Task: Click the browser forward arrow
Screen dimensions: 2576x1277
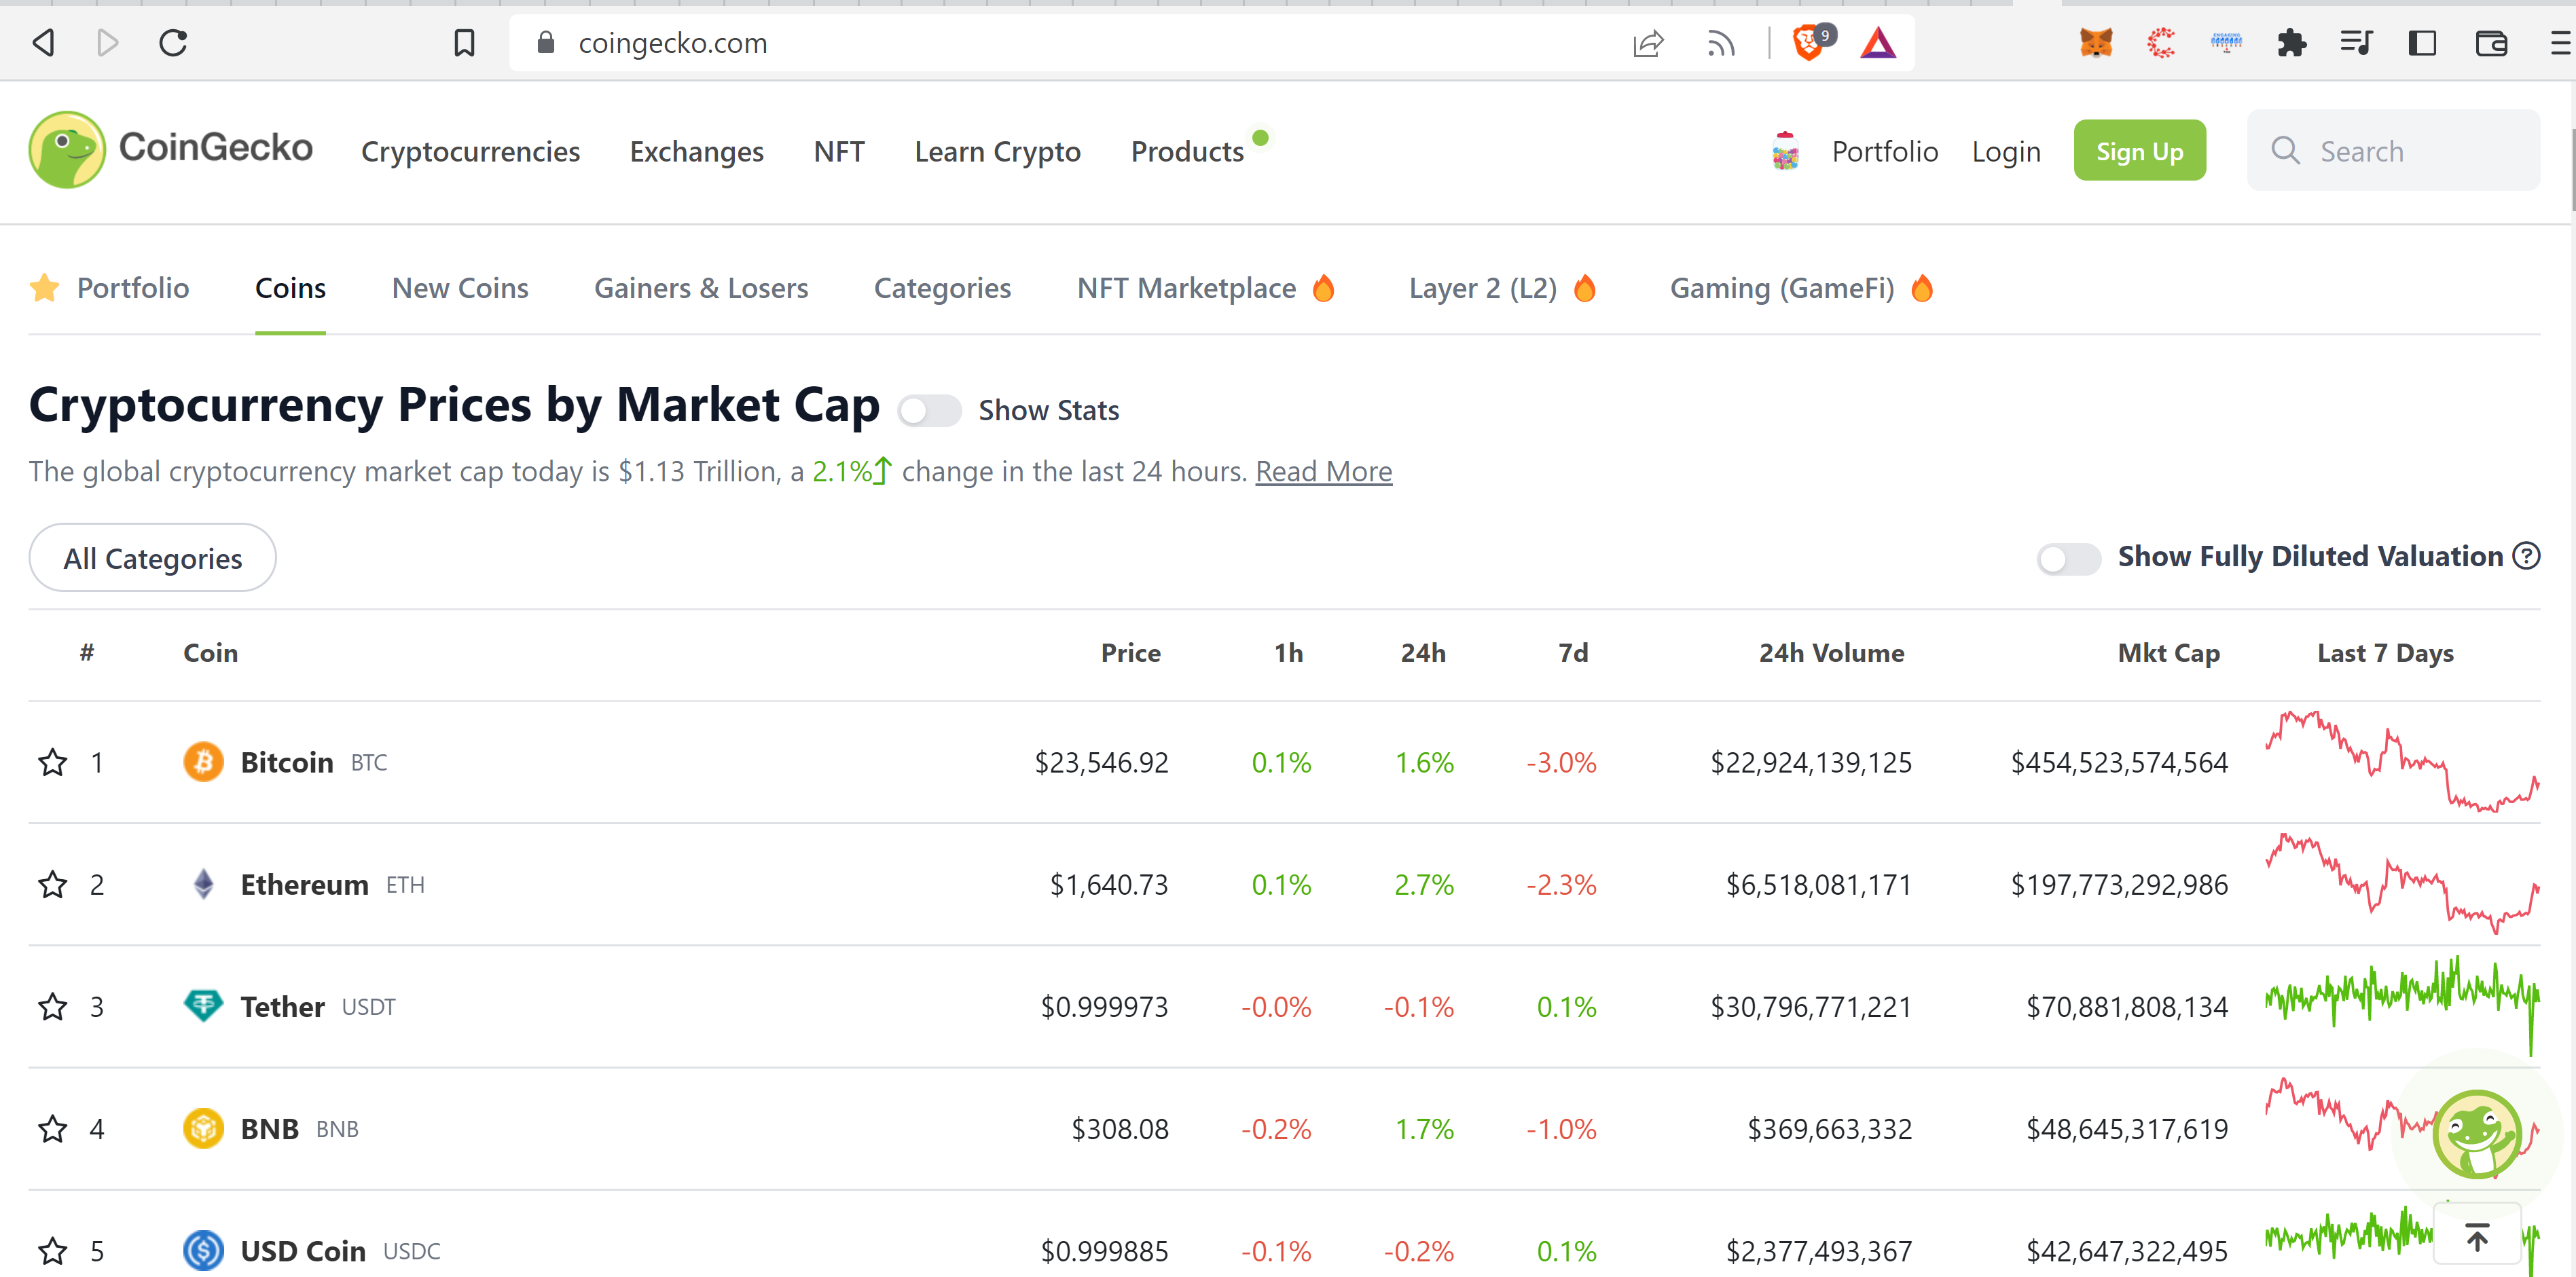Action: [107, 43]
